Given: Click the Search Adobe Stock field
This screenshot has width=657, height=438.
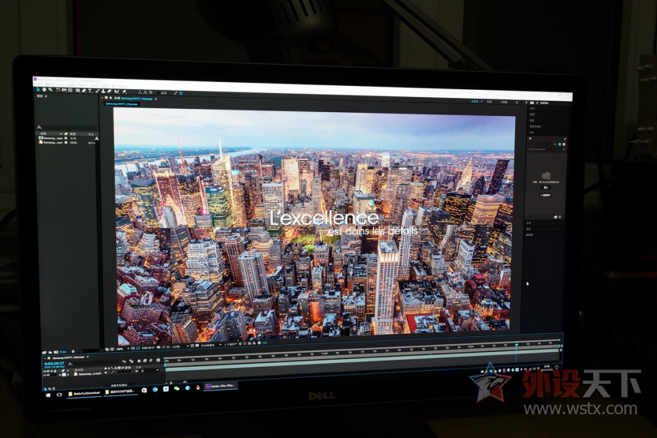Looking at the screenshot, I should [545, 149].
